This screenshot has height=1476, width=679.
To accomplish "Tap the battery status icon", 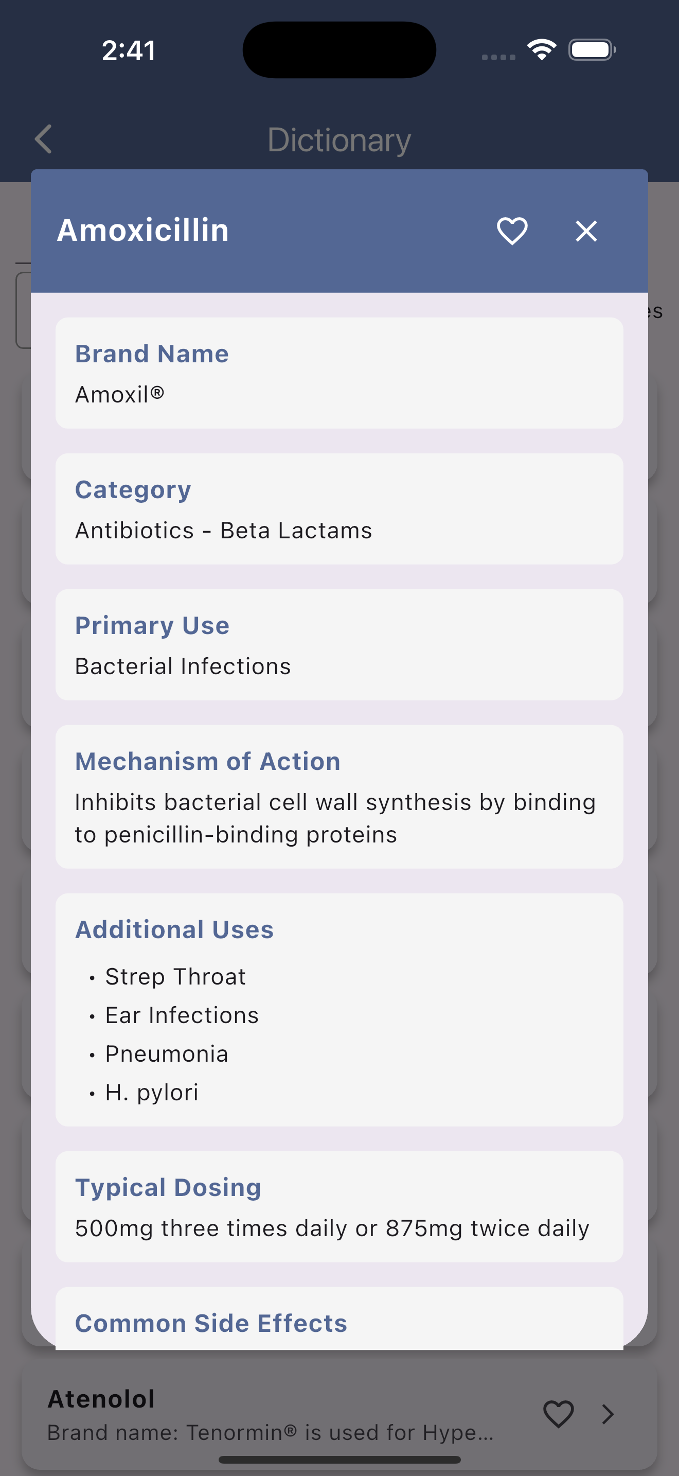I will pos(592,50).
